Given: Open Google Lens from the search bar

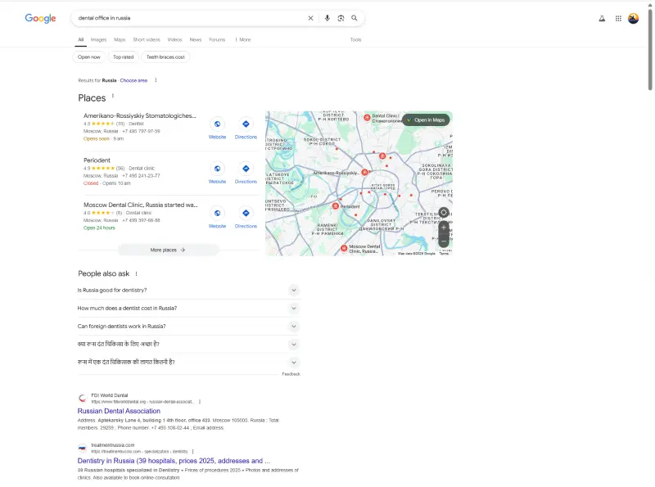Looking at the screenshot, I should coord(341,17).
